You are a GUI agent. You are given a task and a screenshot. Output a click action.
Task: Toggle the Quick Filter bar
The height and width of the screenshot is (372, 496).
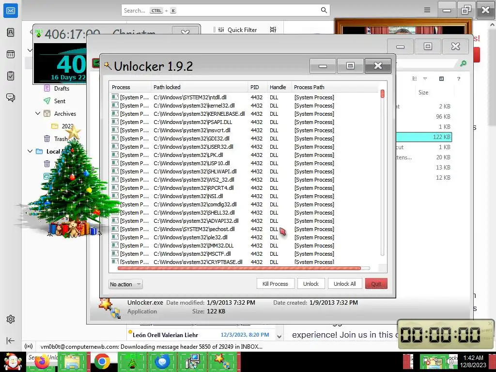click(x=237, y=30)
